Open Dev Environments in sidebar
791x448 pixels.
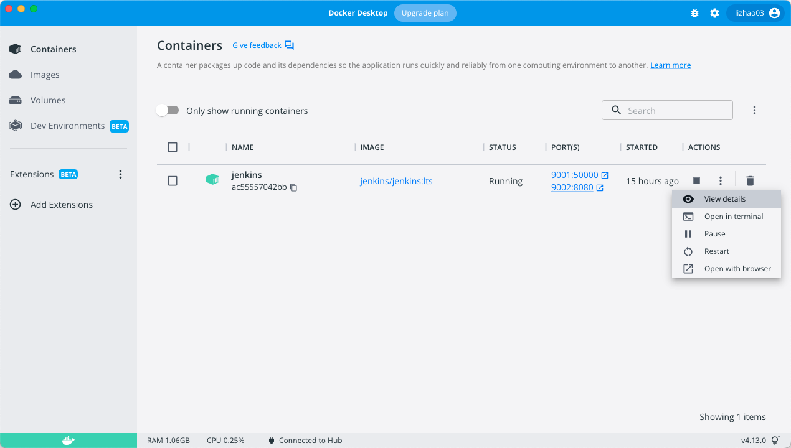click(x=67, y=126)
